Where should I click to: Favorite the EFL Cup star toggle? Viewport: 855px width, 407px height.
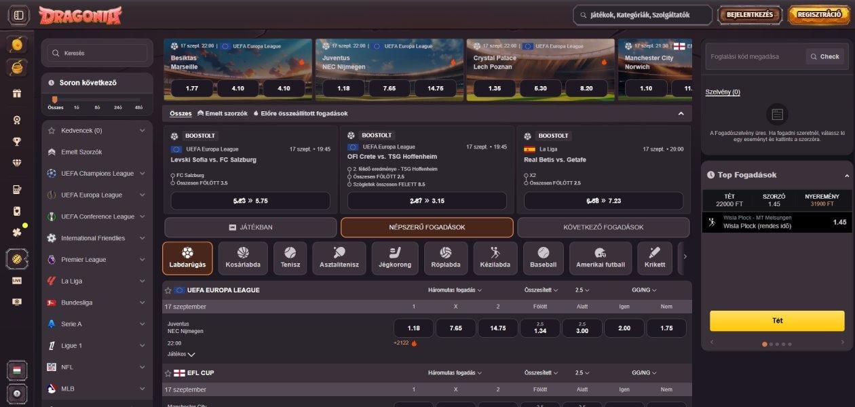(168, 373)
